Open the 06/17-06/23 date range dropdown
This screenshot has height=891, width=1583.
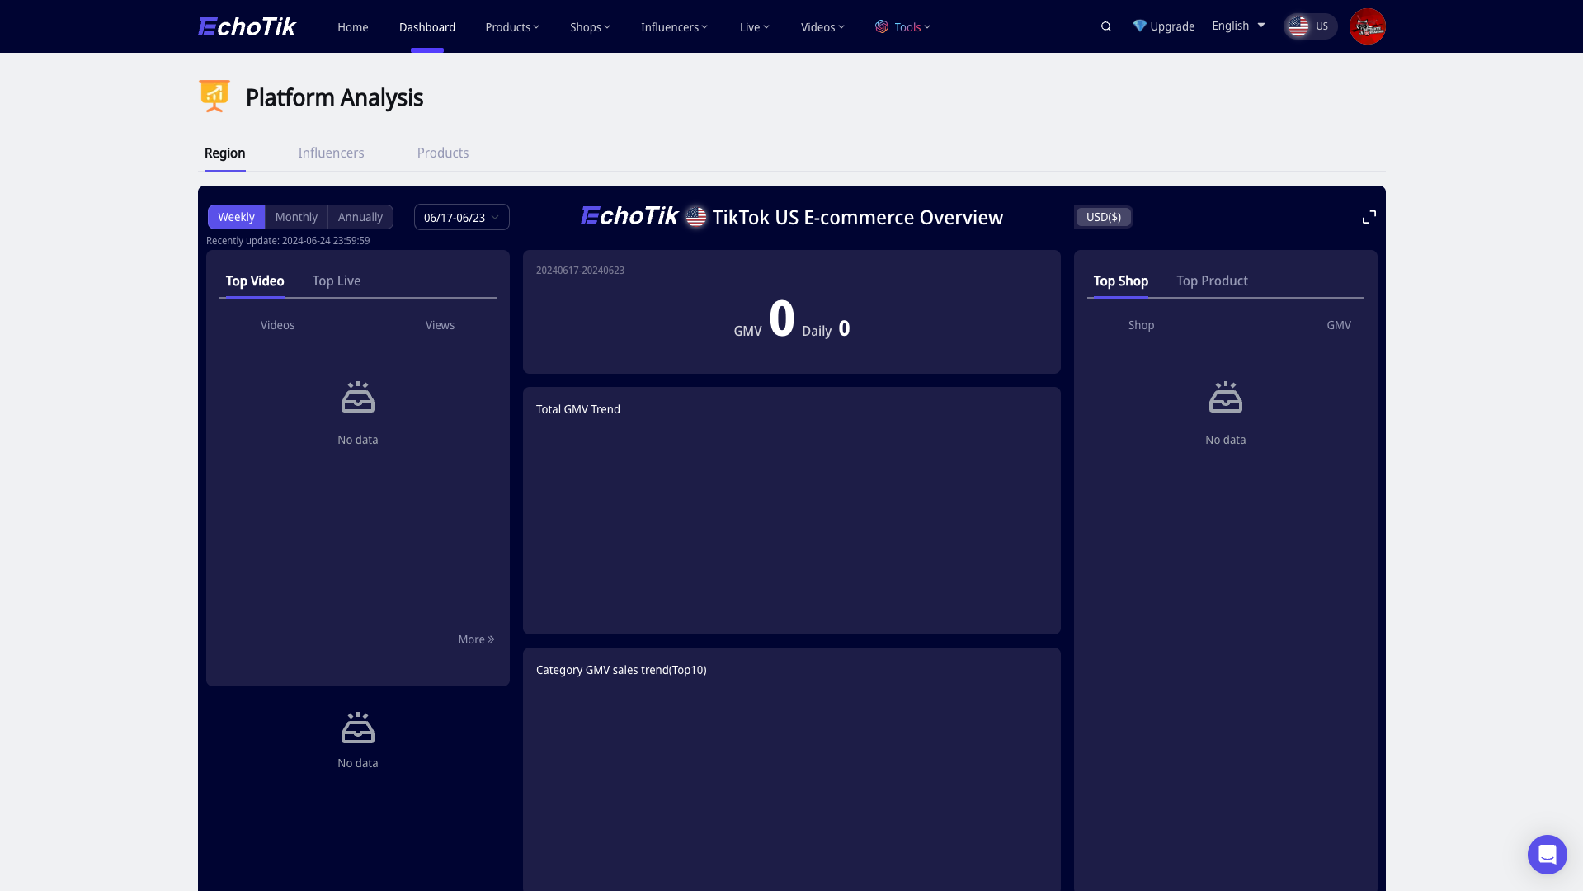461,218
